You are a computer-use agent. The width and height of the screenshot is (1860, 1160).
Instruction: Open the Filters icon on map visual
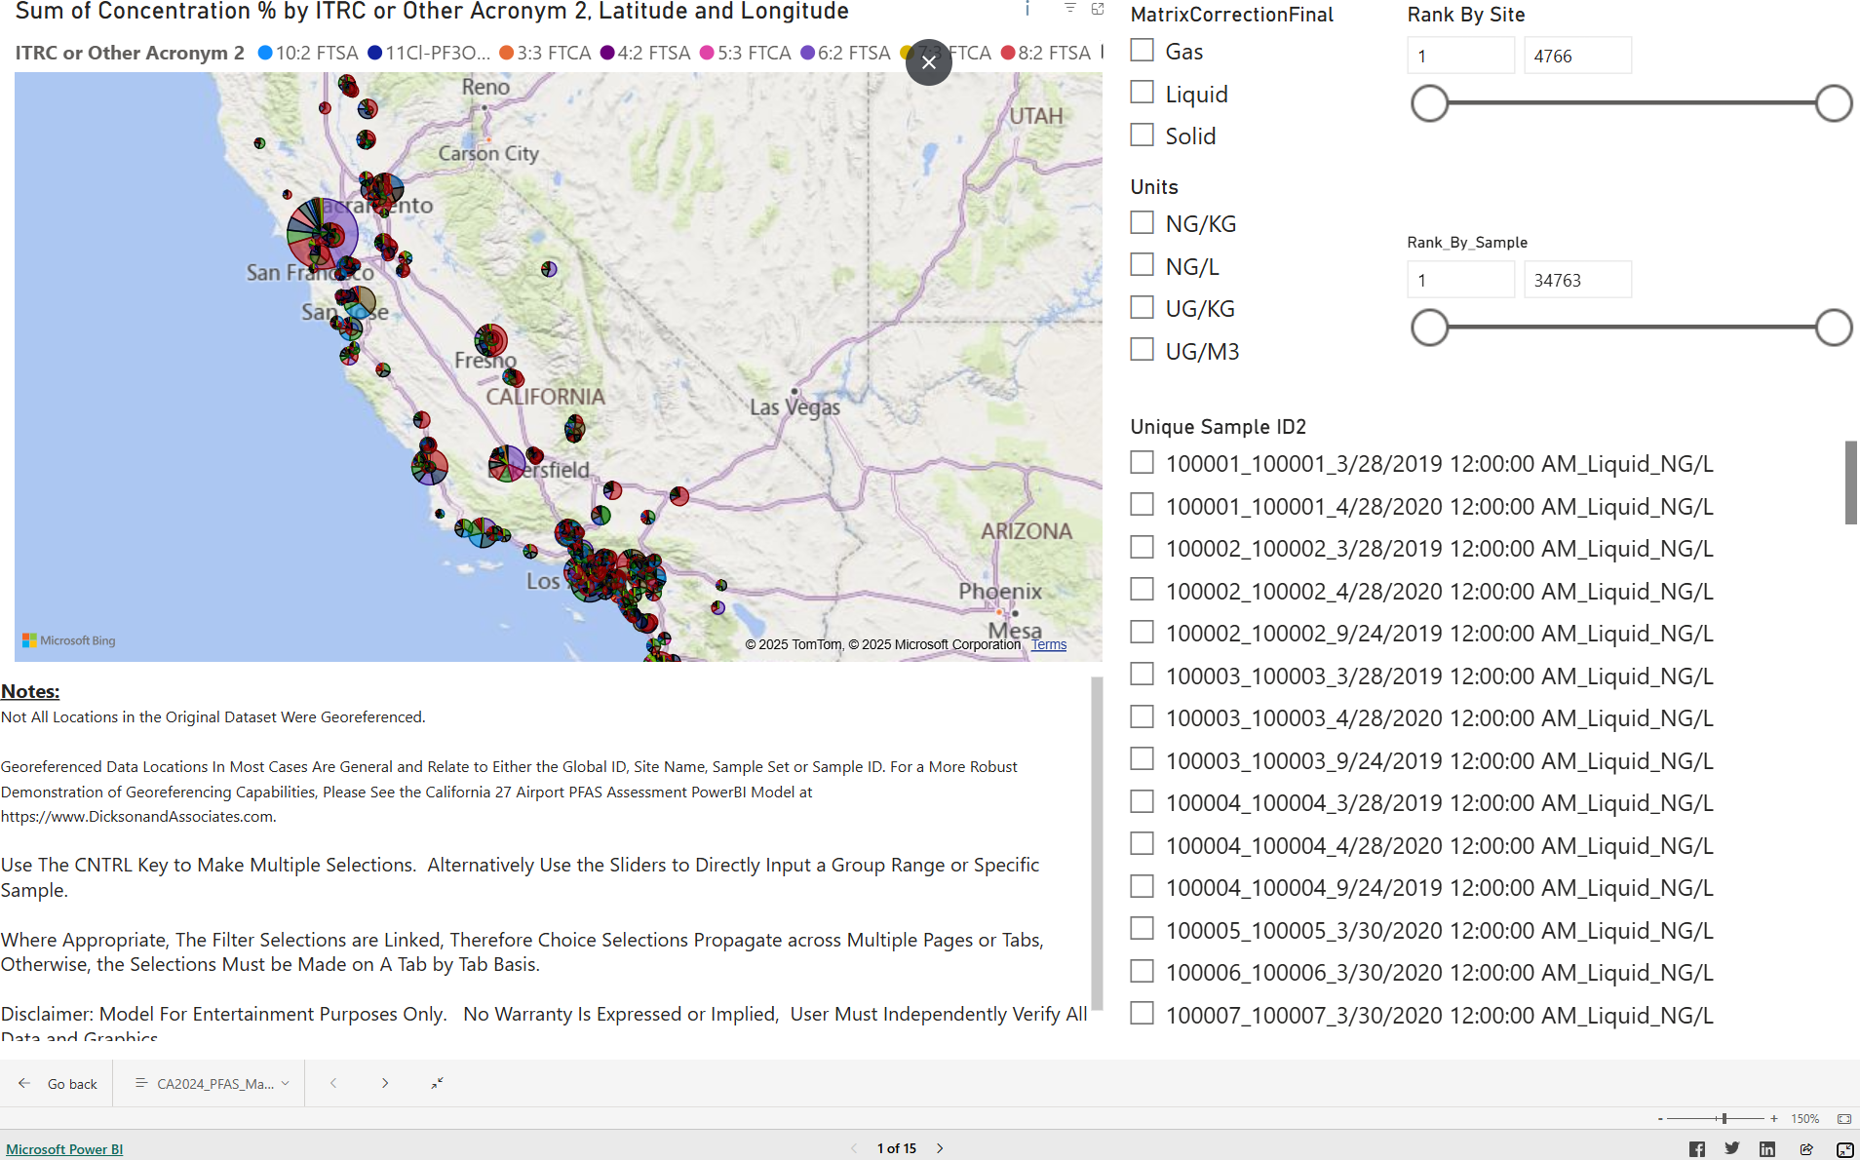(1069, 9)
